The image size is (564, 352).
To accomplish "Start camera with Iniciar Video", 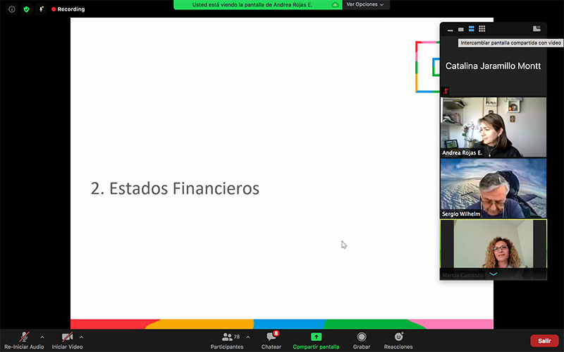I will 67,337.
